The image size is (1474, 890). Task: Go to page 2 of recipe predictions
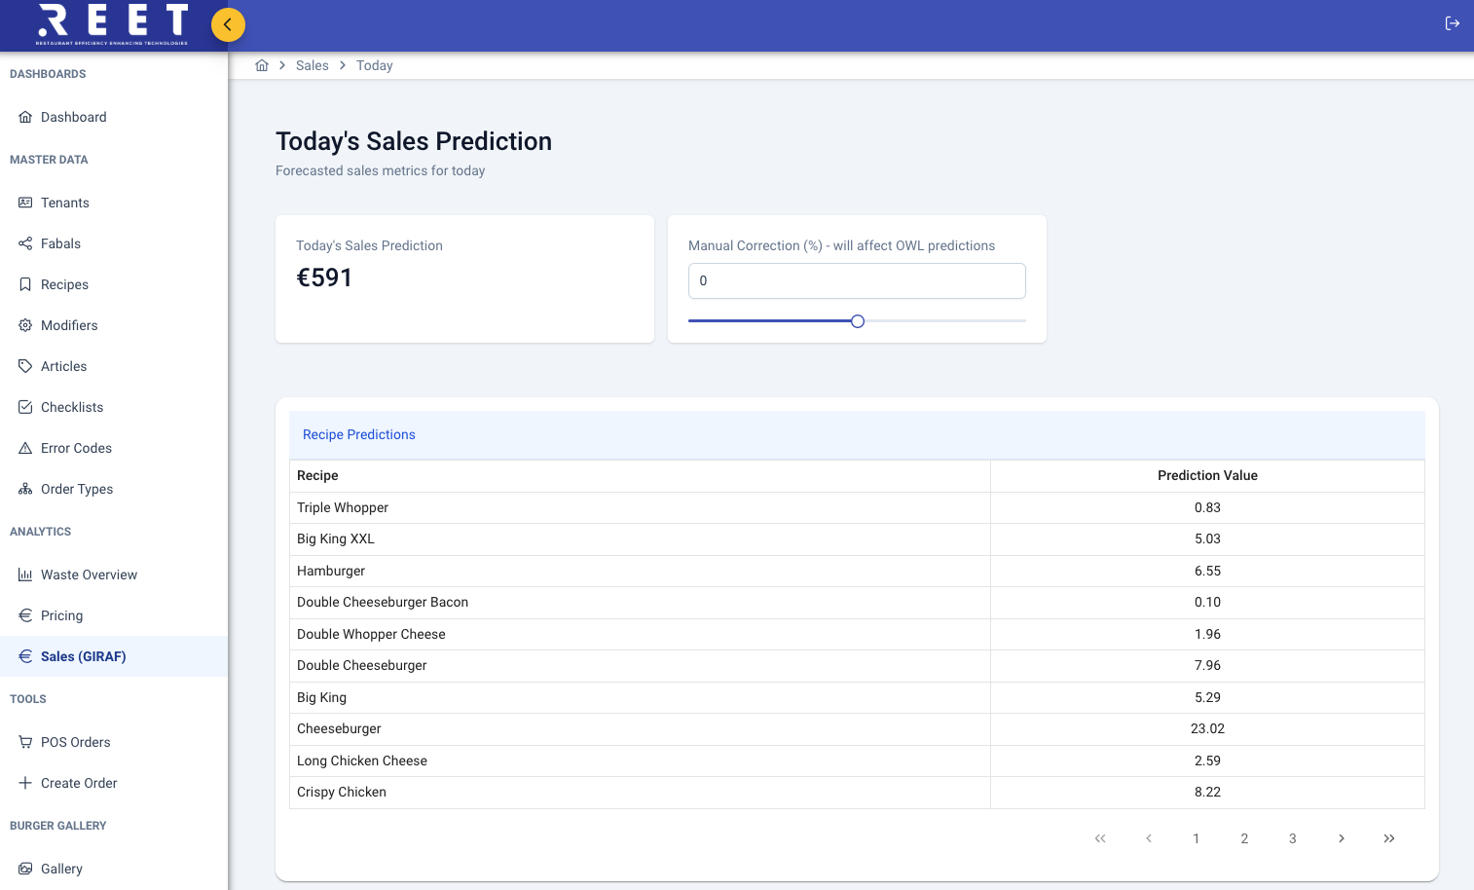tap(1244, 838)
